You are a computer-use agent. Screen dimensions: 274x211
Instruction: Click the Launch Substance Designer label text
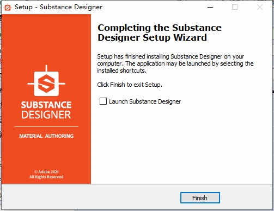tap(145, 101)
